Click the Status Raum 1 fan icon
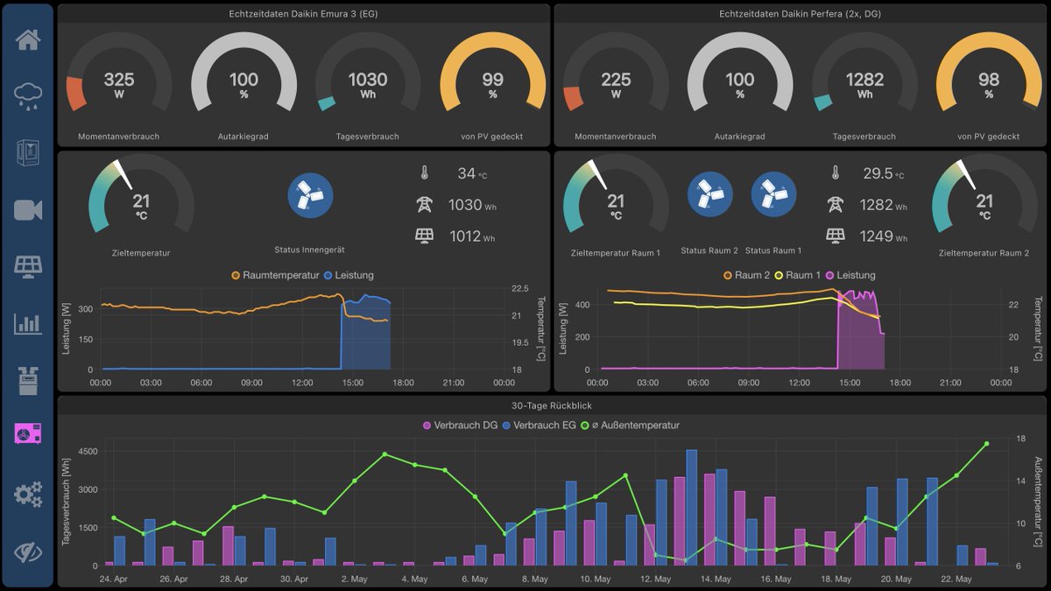The width and height of the screenshot is (1051, 591). 774,195
